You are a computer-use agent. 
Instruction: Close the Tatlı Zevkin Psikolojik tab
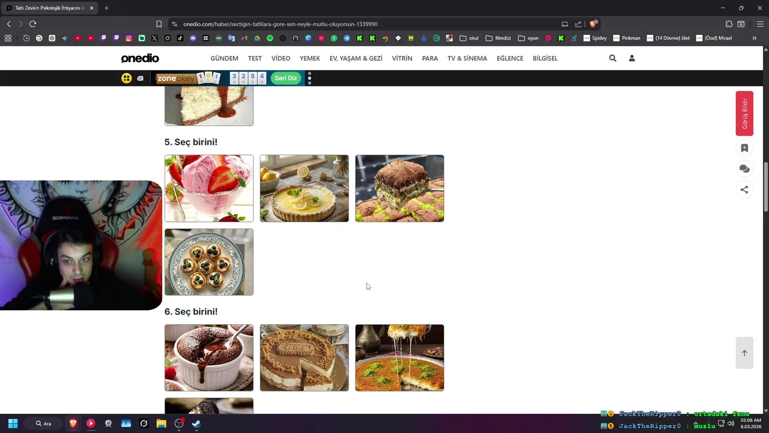(91, 8)
